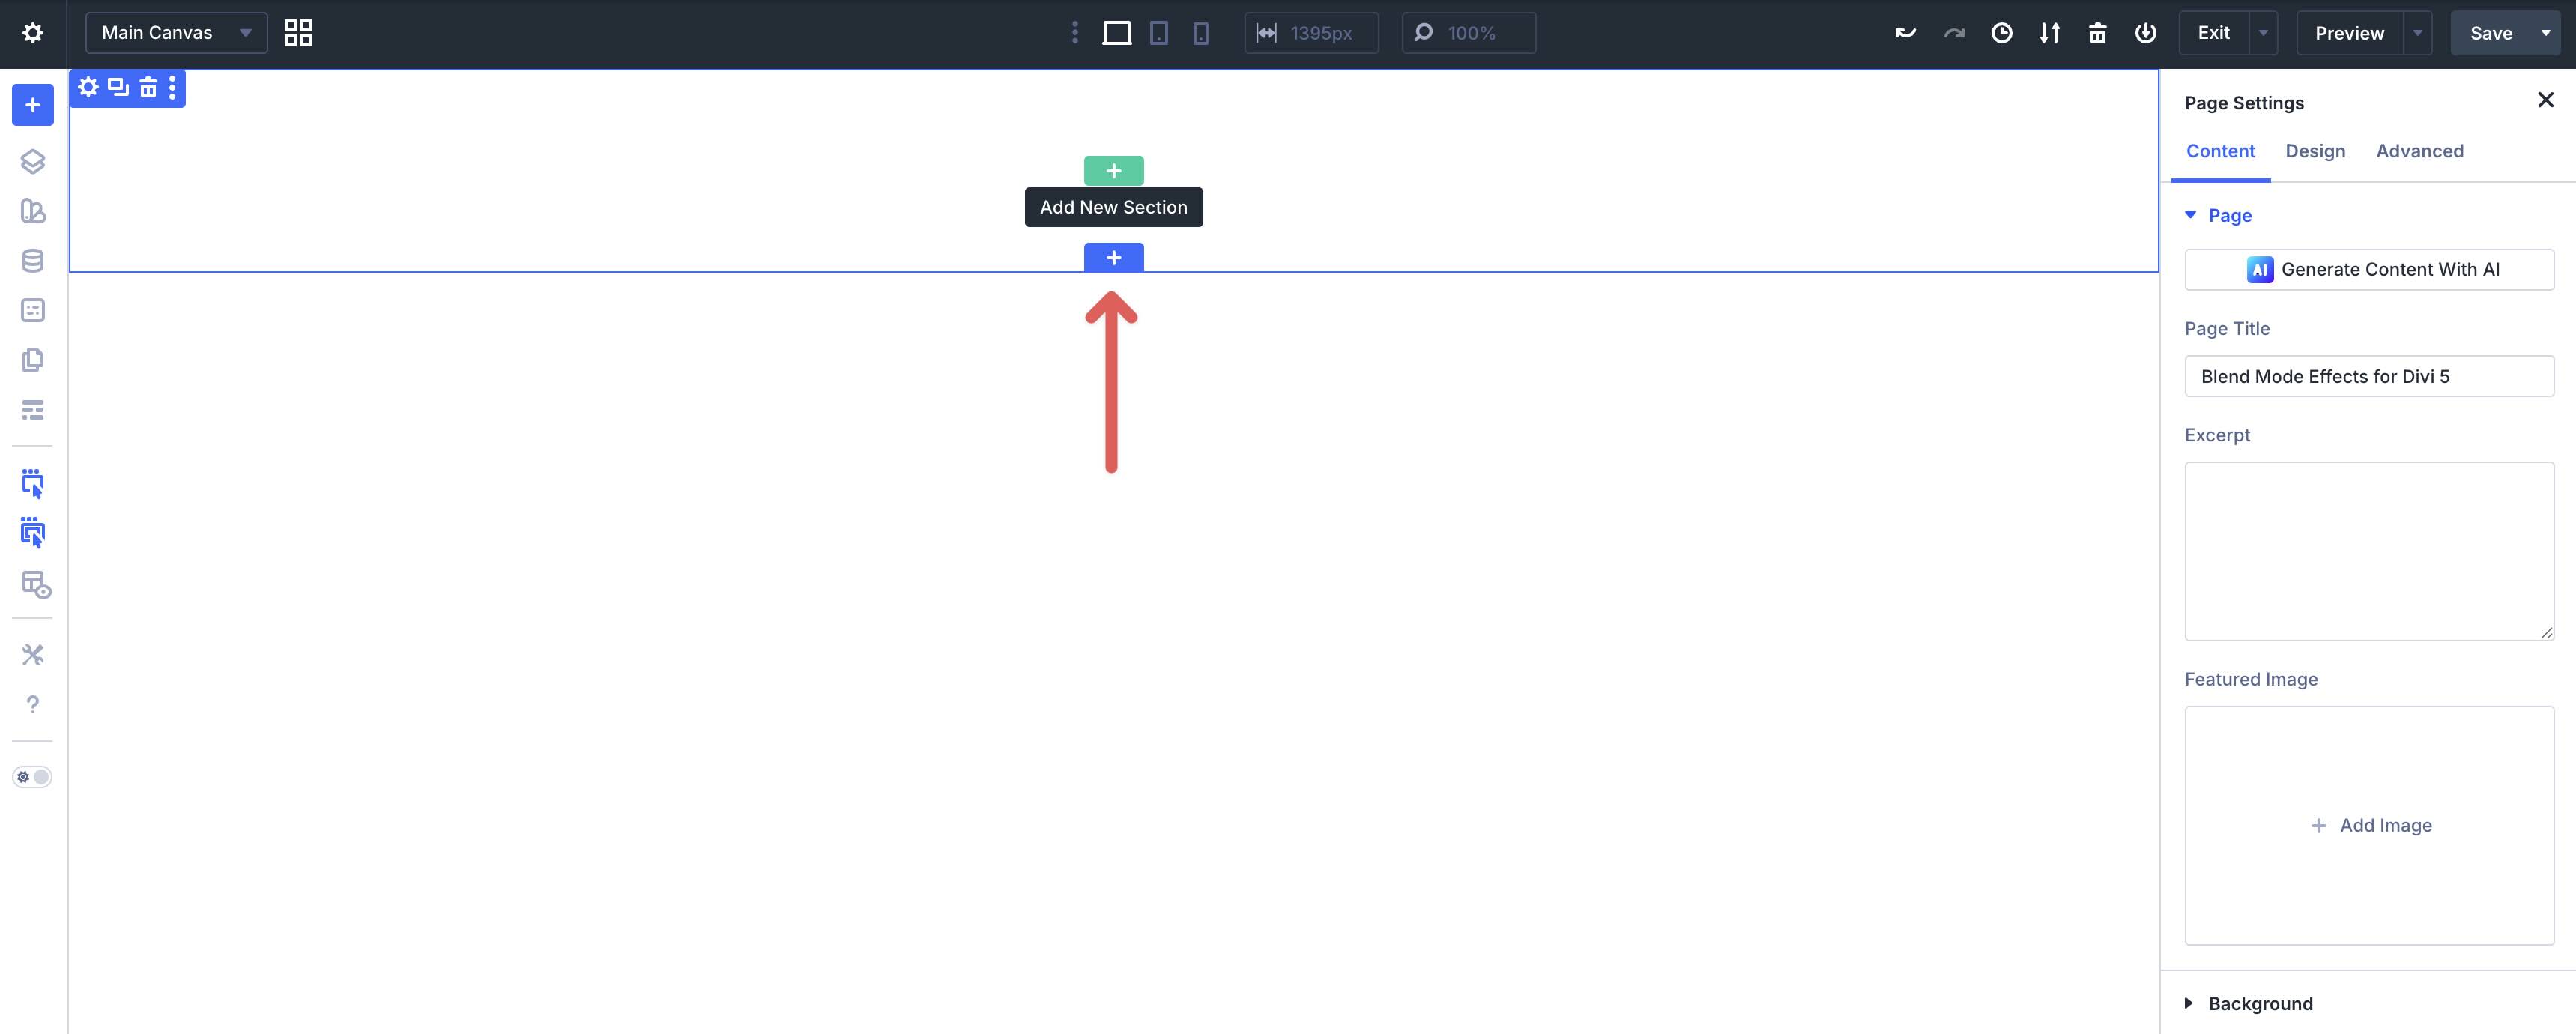Open the portability import/export arrows icon
This screenshot has height=1034, width=2576.
click(2049, 32)
